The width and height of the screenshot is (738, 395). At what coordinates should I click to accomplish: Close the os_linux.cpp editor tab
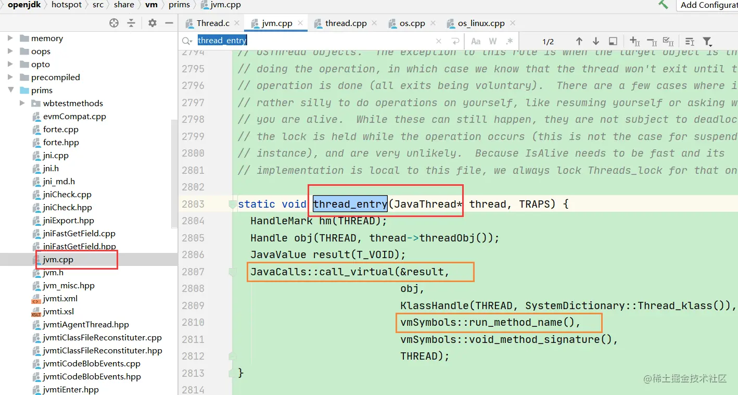click(513, 23)
